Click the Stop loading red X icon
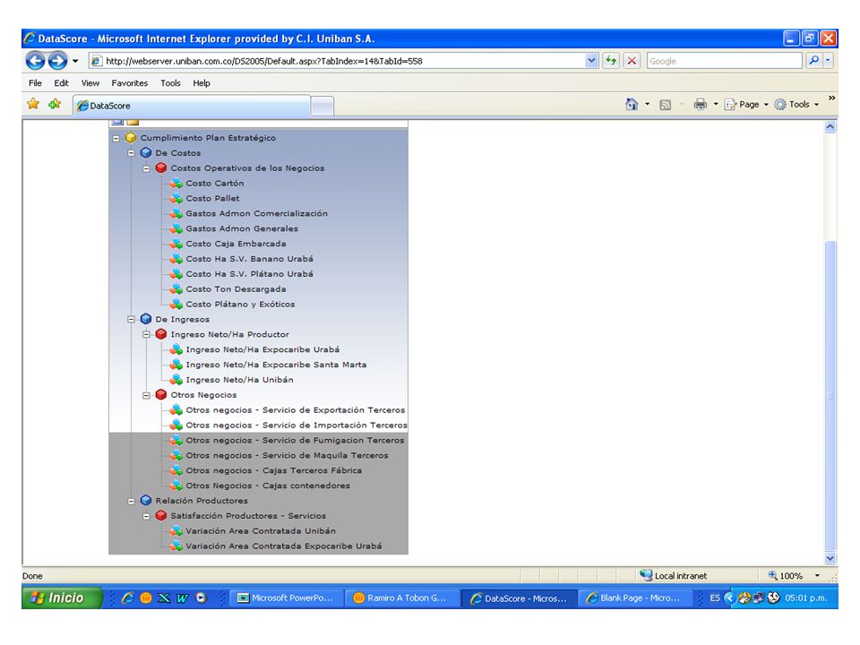 pyautogui.click(x=632, y=61)
